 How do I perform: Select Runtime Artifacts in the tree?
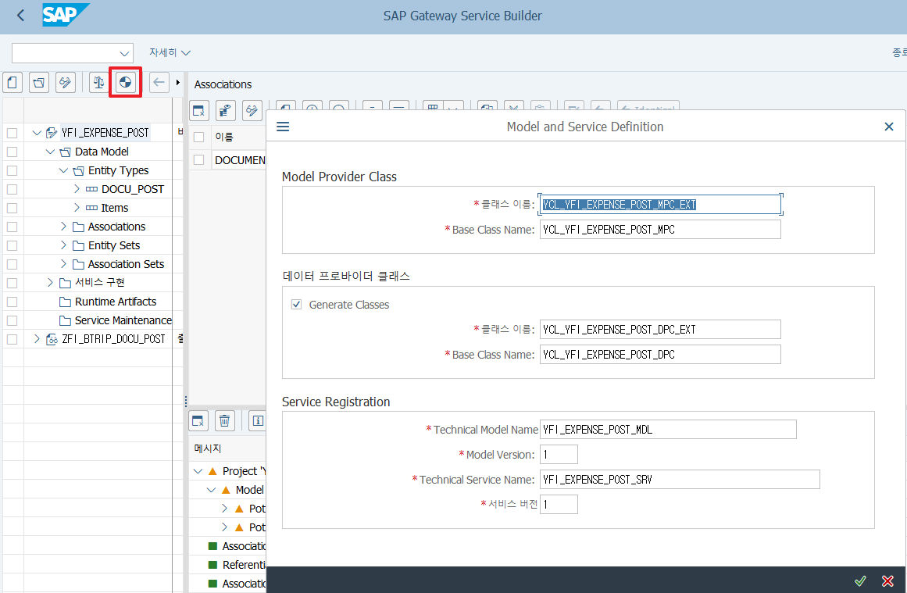(x=116, y=302)
